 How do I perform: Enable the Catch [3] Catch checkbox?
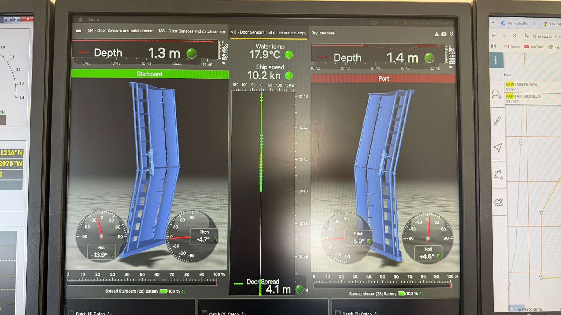pos(338,313)
